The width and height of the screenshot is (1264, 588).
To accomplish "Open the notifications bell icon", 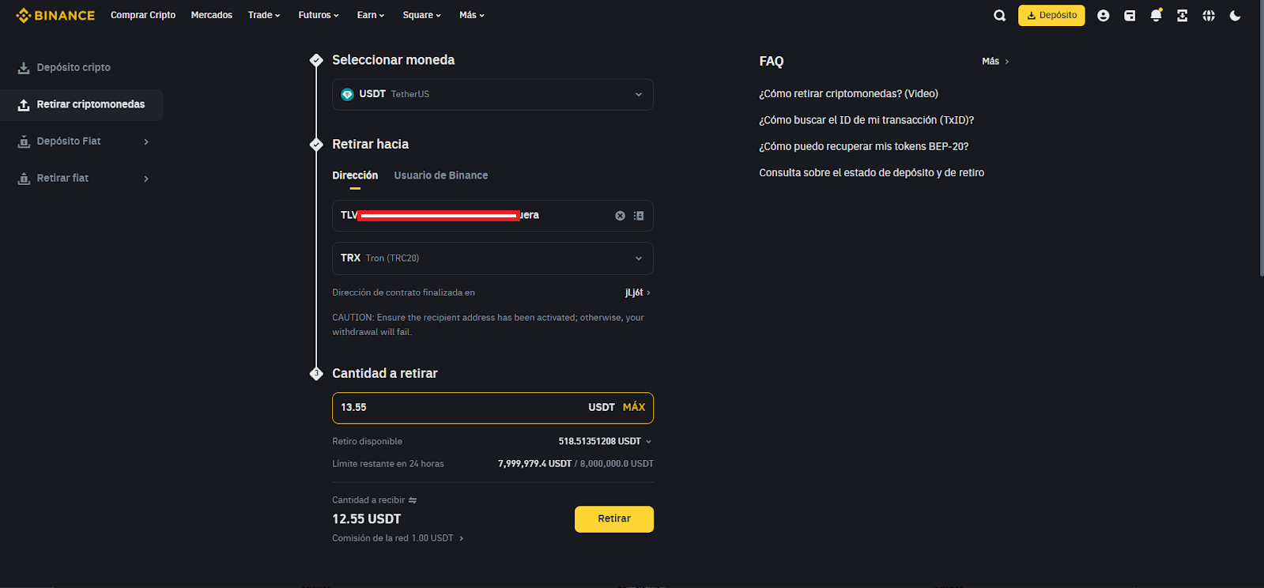I will [x=1156, y=15].
